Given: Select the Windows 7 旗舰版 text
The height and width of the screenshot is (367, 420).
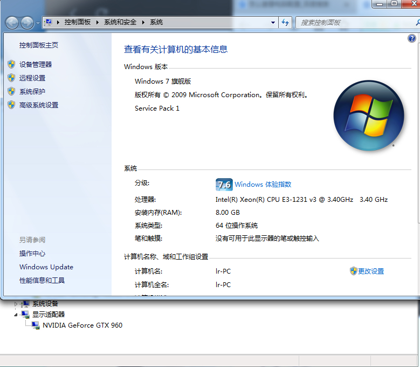Looking at the screenshot, I should tap(163, 81).
